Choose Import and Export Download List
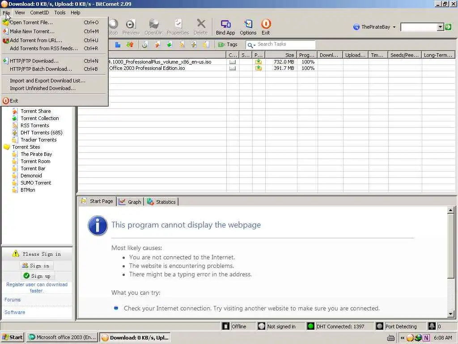The width and height of the screenshot is (458, 344). coord(55,81)
